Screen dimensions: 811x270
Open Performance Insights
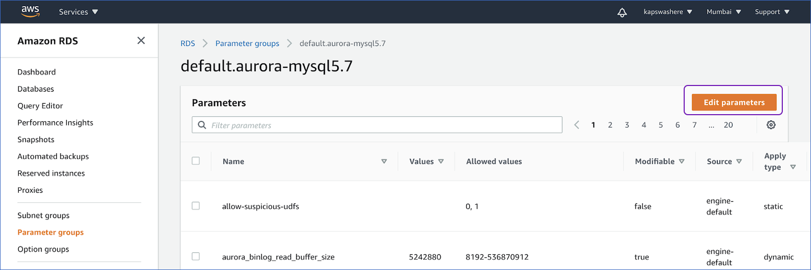(x=55, y=122)
